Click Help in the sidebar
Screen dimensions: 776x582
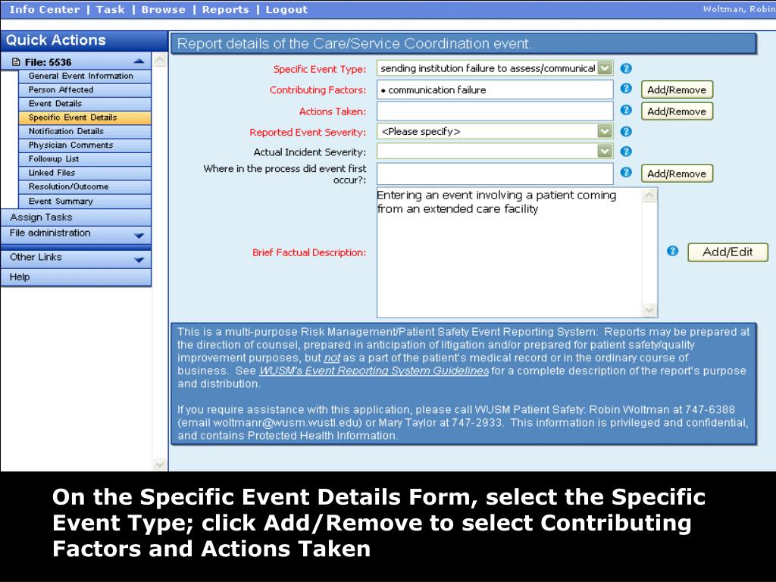click(76, 277)
